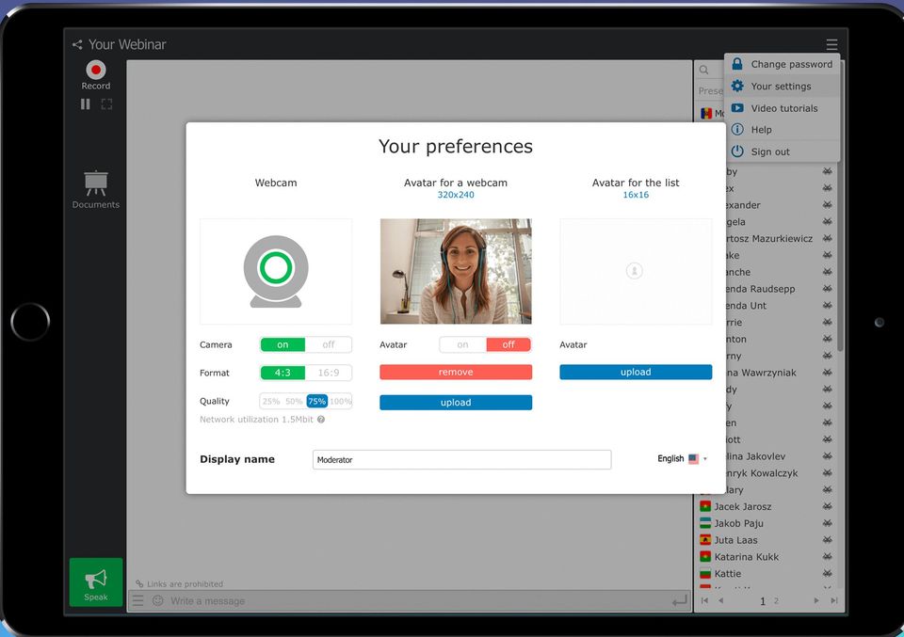
Task: Go to previous participants page arrow
Action: coord(720,600)
